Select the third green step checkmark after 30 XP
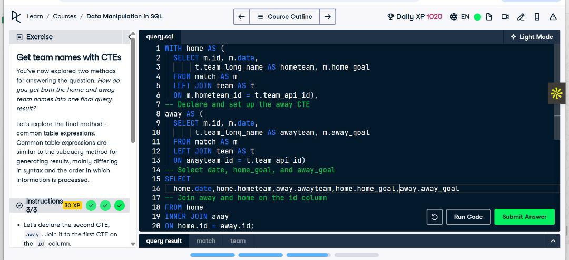Image resolution: width=569 pixels, height=260 pixels. (120, 206)
